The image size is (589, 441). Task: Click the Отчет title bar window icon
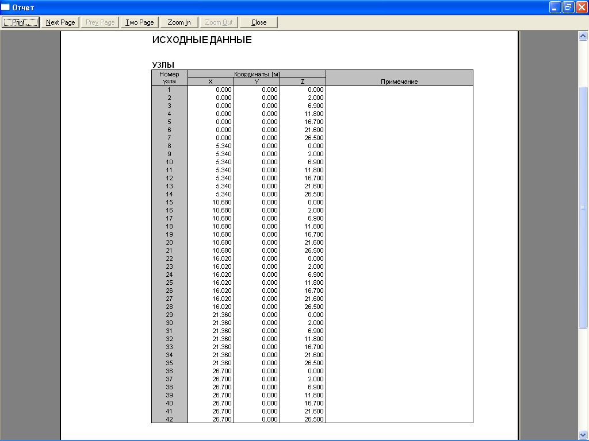pos(6,7)
